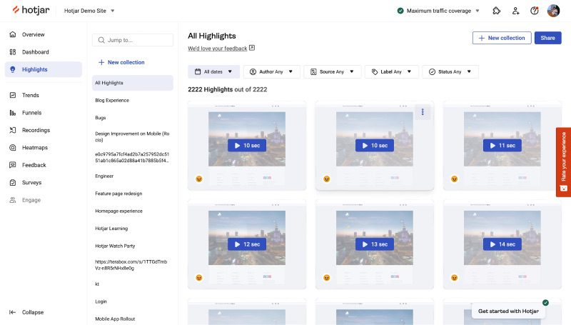Open the Status Any filter

click(450, 71)
